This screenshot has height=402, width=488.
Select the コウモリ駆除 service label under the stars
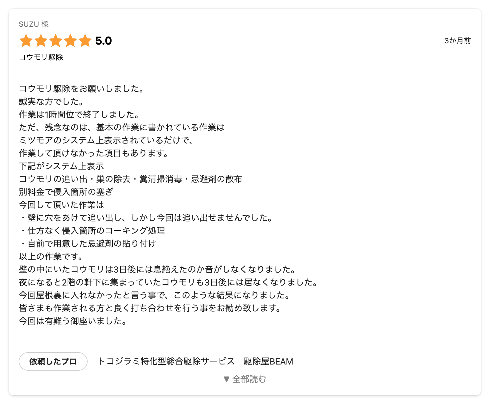[41, 57]
